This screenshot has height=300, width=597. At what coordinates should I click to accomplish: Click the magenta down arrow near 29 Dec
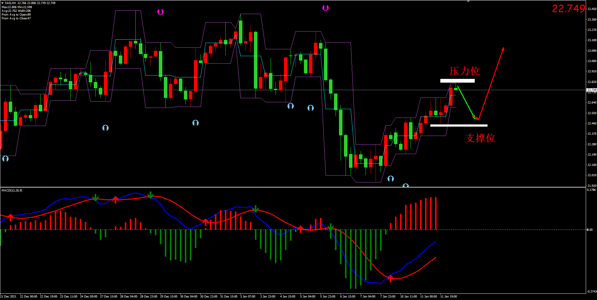point(160,12)
